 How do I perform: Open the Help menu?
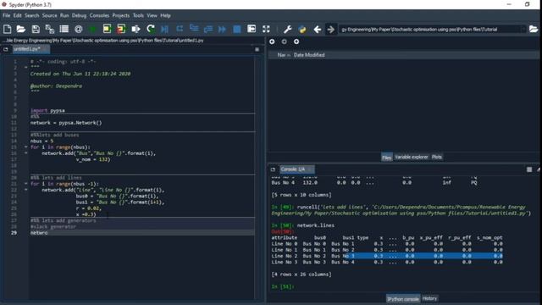coord(166,15)
